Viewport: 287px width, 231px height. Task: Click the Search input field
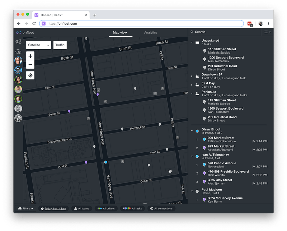coord(225,32)
